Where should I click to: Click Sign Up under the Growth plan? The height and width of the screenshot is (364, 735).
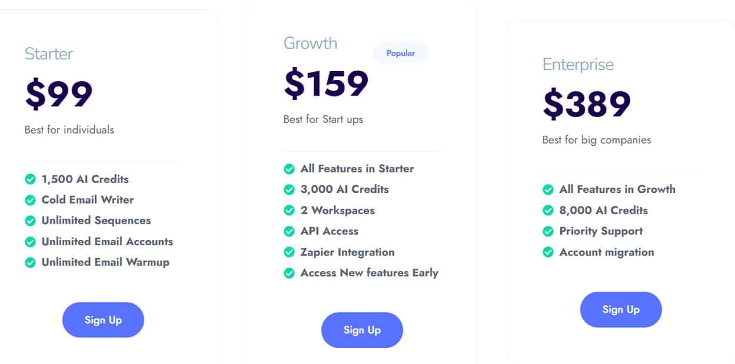pyautogui.click(x=362, y=330)
